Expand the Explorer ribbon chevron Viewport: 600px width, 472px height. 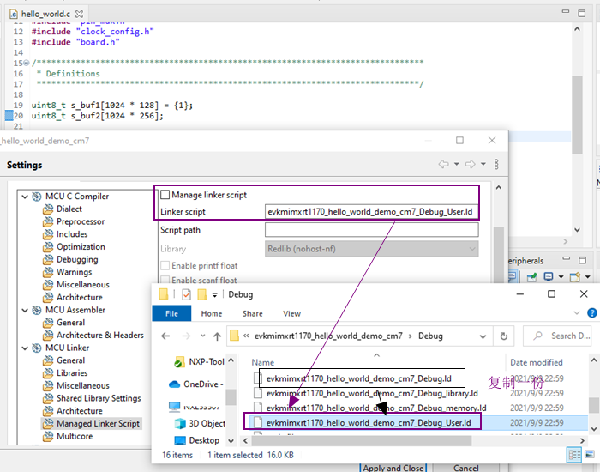[577, 313]
